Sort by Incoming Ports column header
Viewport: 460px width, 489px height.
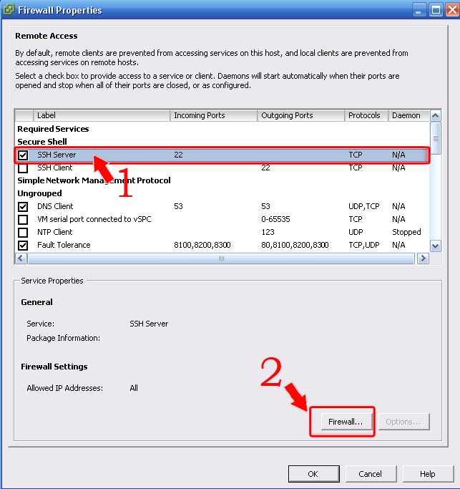(213, 115)
